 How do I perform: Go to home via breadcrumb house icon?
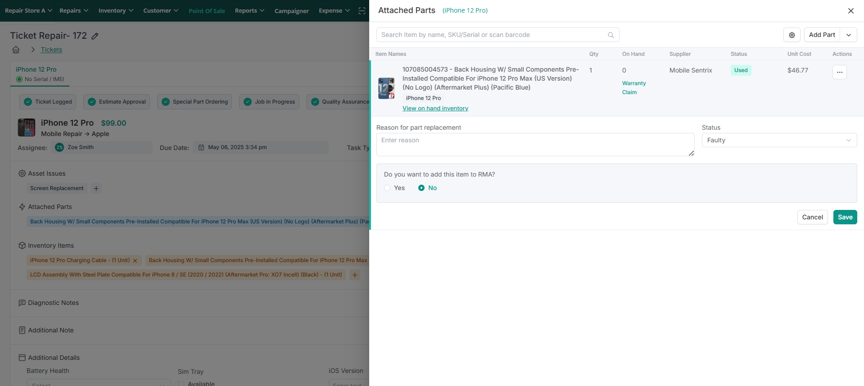[16, 50]
